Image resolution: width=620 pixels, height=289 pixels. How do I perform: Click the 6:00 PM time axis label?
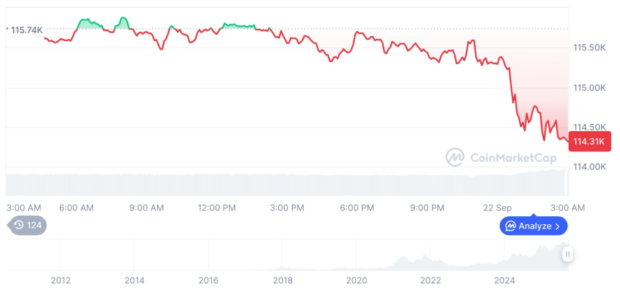[357, 208]
